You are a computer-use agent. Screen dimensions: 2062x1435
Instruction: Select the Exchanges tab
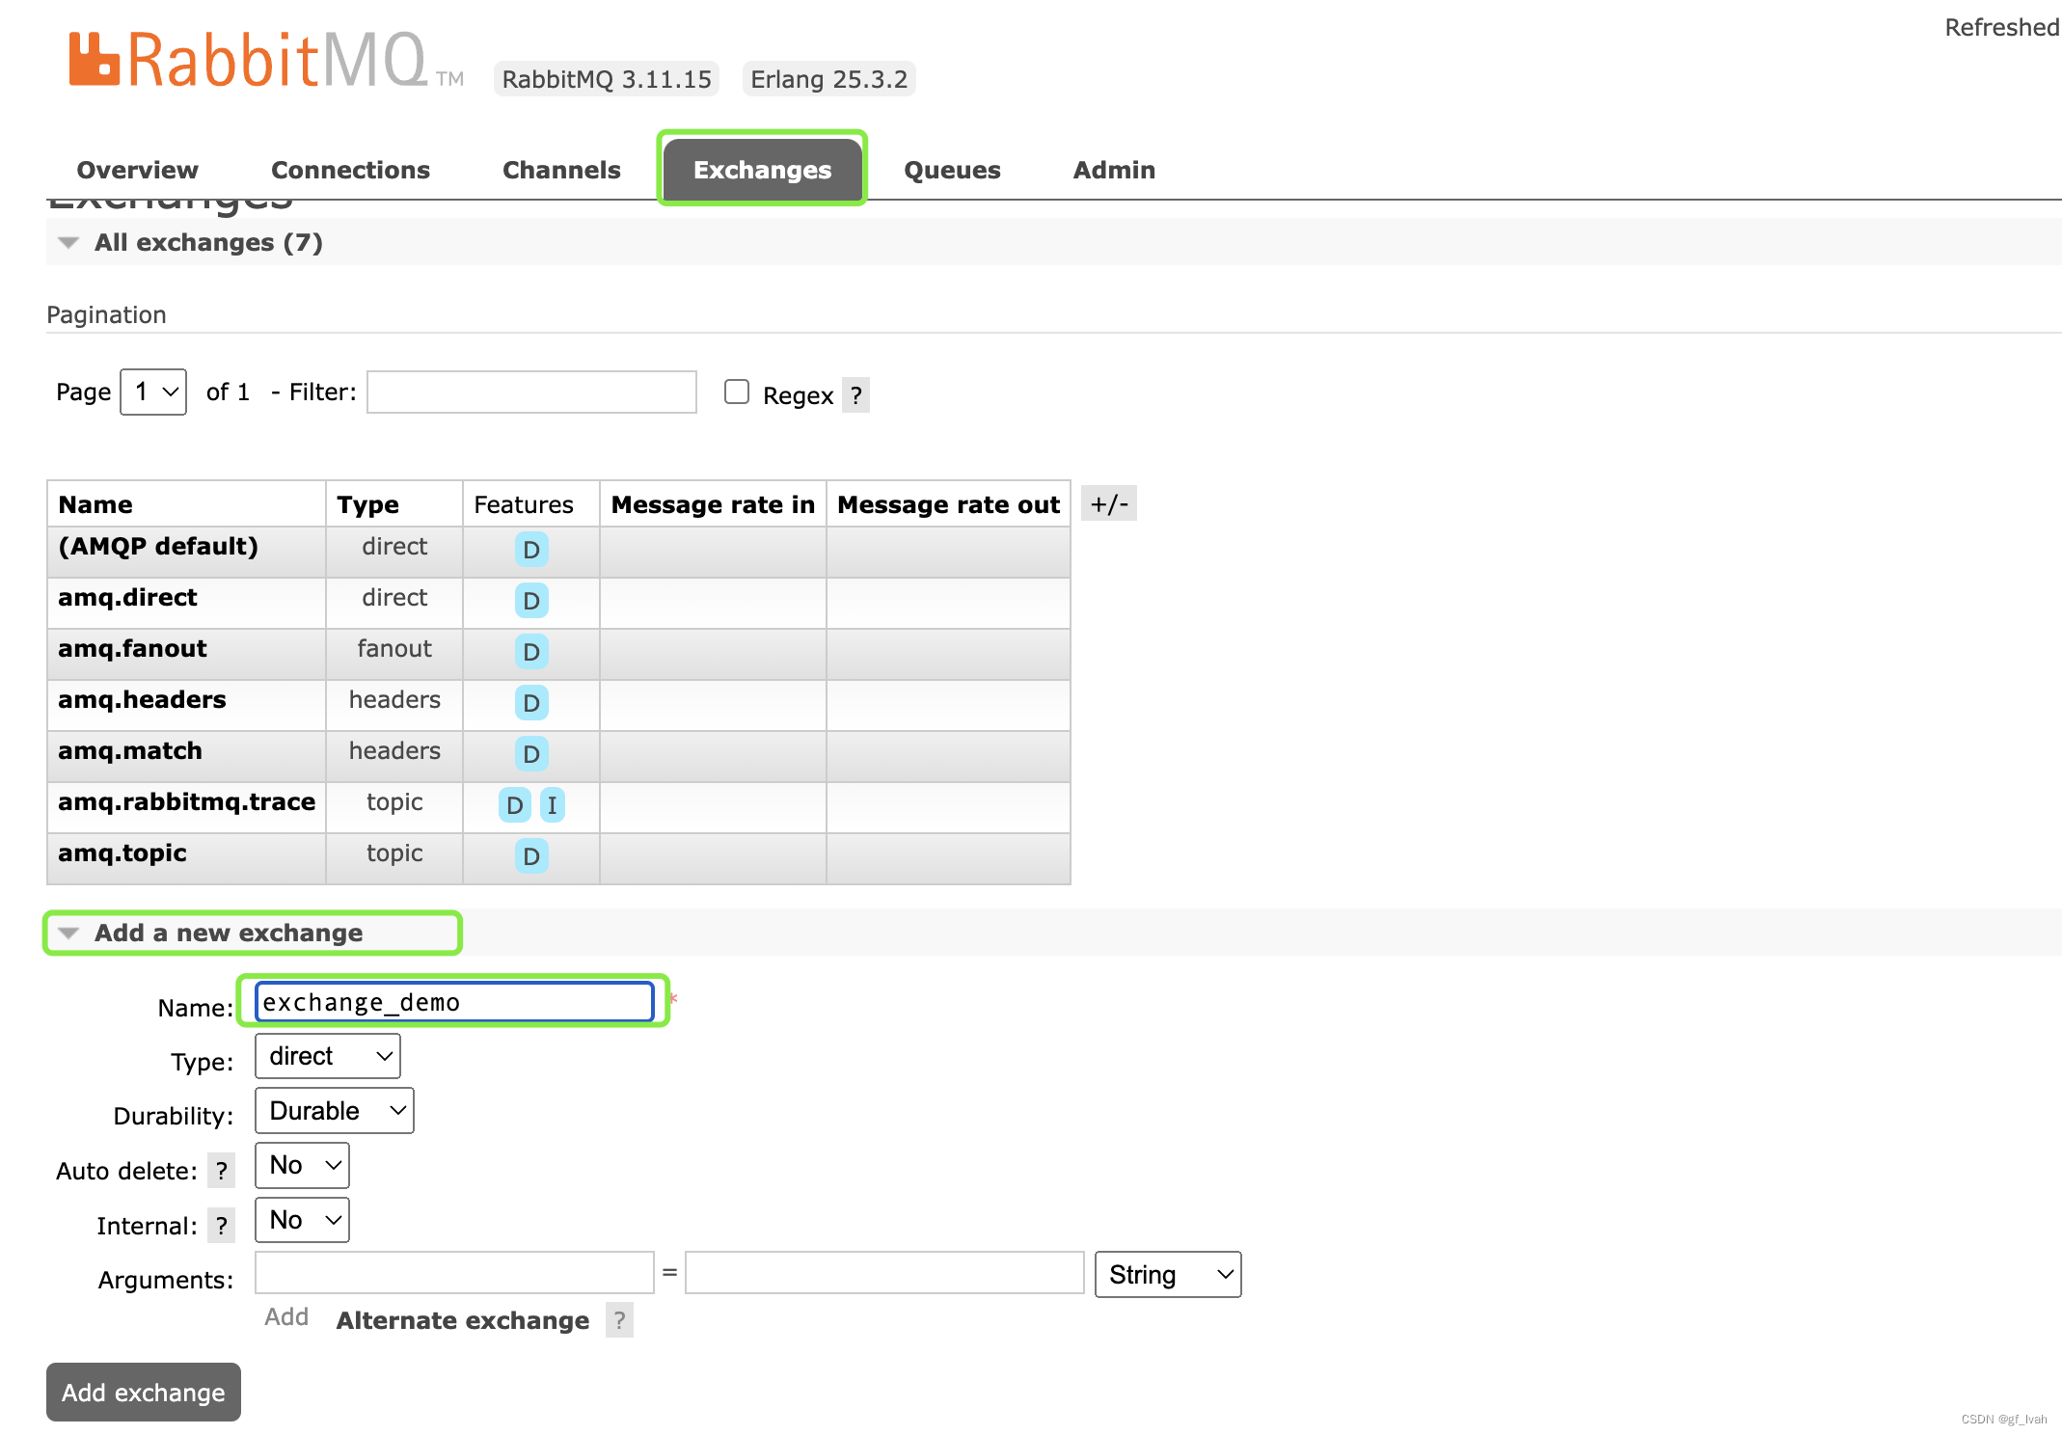762,170
